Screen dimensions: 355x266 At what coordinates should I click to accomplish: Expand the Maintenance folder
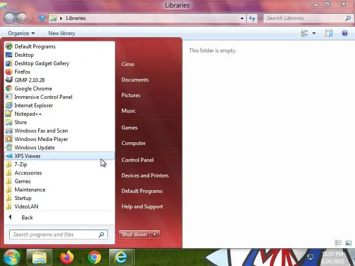[x=59, y=190]
